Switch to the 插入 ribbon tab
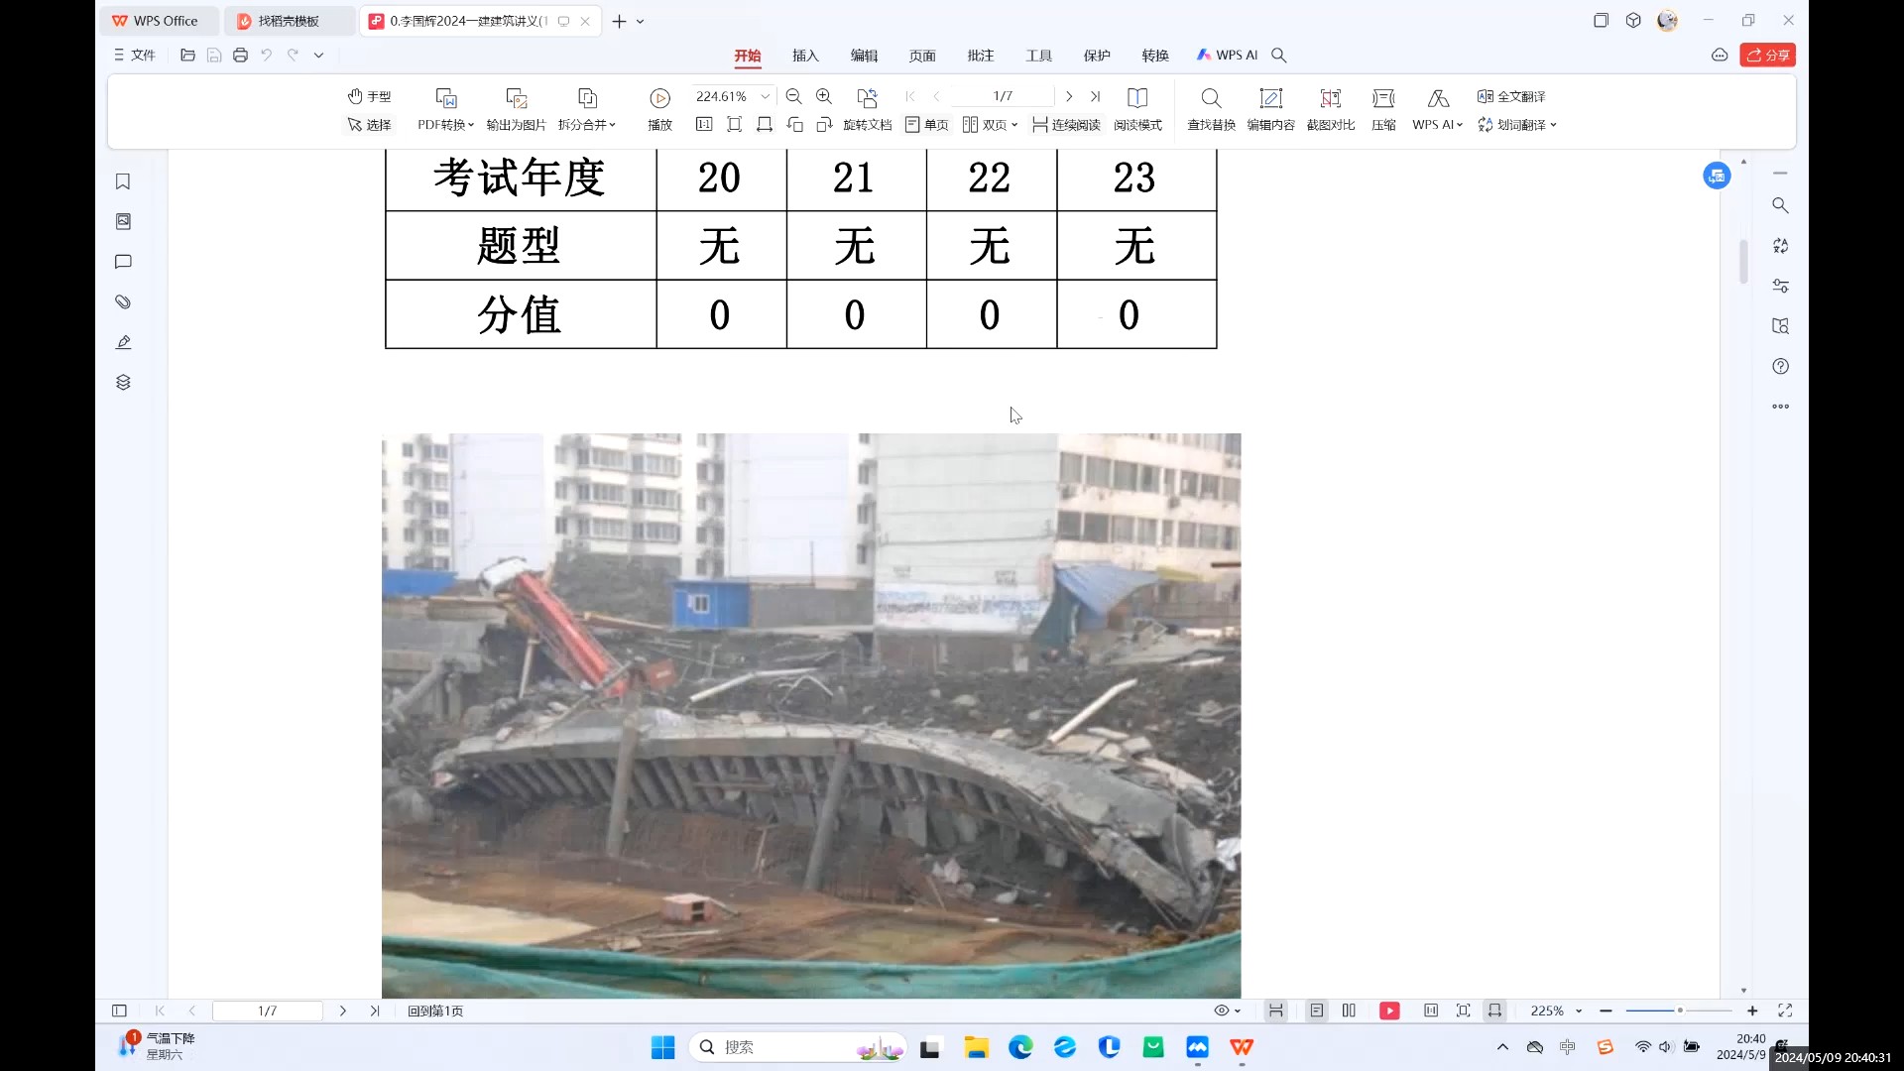Screen dimensions: 1904x1071 coord(804,56)
